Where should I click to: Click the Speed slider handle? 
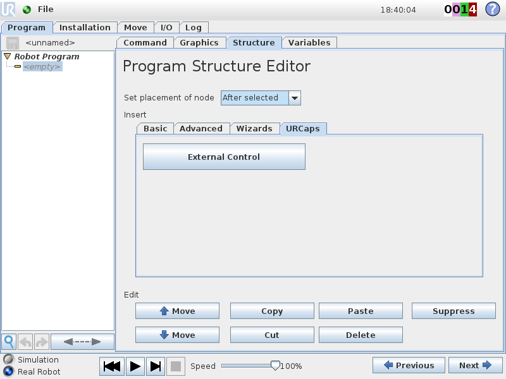[x=275, y=365]
